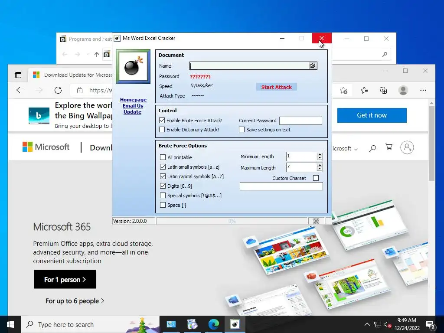Add this page to favorites in Edge
This screenshot has width=444, height=333.
pyautogui.click(x=343, y=90)
